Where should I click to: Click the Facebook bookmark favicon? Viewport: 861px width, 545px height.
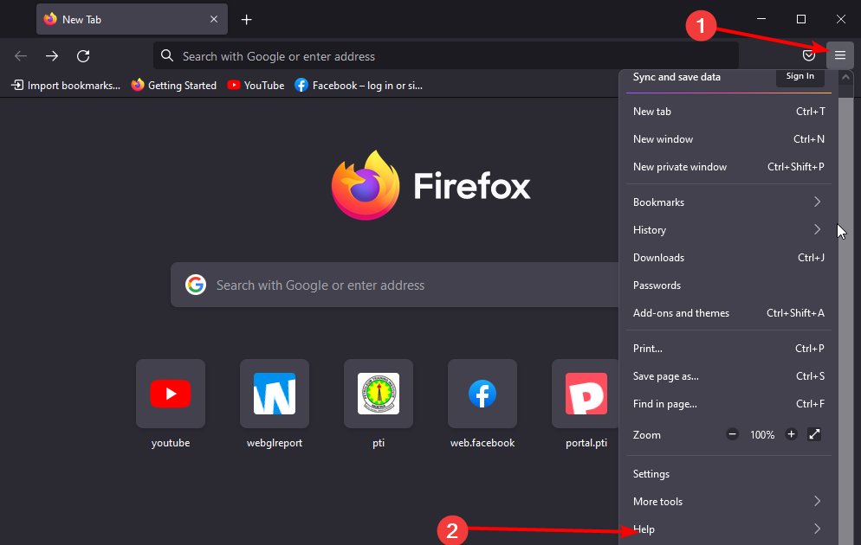click(301, 85)
